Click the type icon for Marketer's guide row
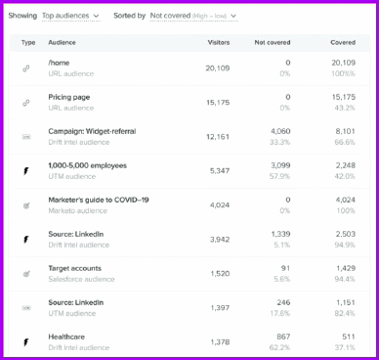The height and width of the screenshot is (360, 379). tap(26, 205)
